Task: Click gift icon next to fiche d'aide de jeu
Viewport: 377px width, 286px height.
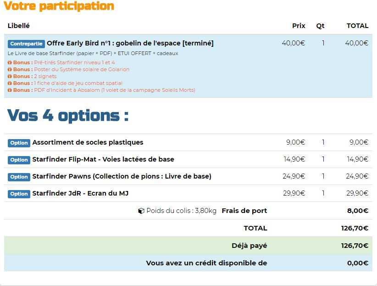Action: [x=10, y=83]
